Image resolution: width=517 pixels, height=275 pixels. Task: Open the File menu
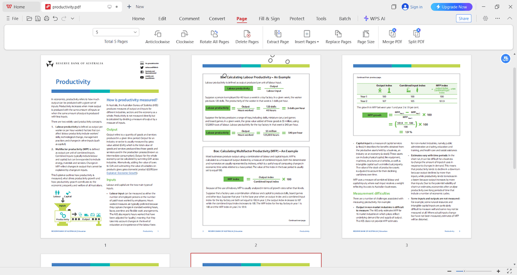point(13,19)
